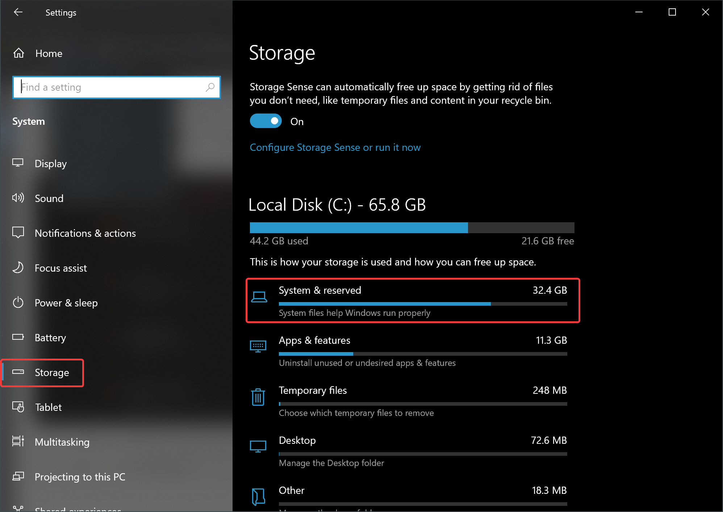Select the Notifications & actions icon

(18, 232)
